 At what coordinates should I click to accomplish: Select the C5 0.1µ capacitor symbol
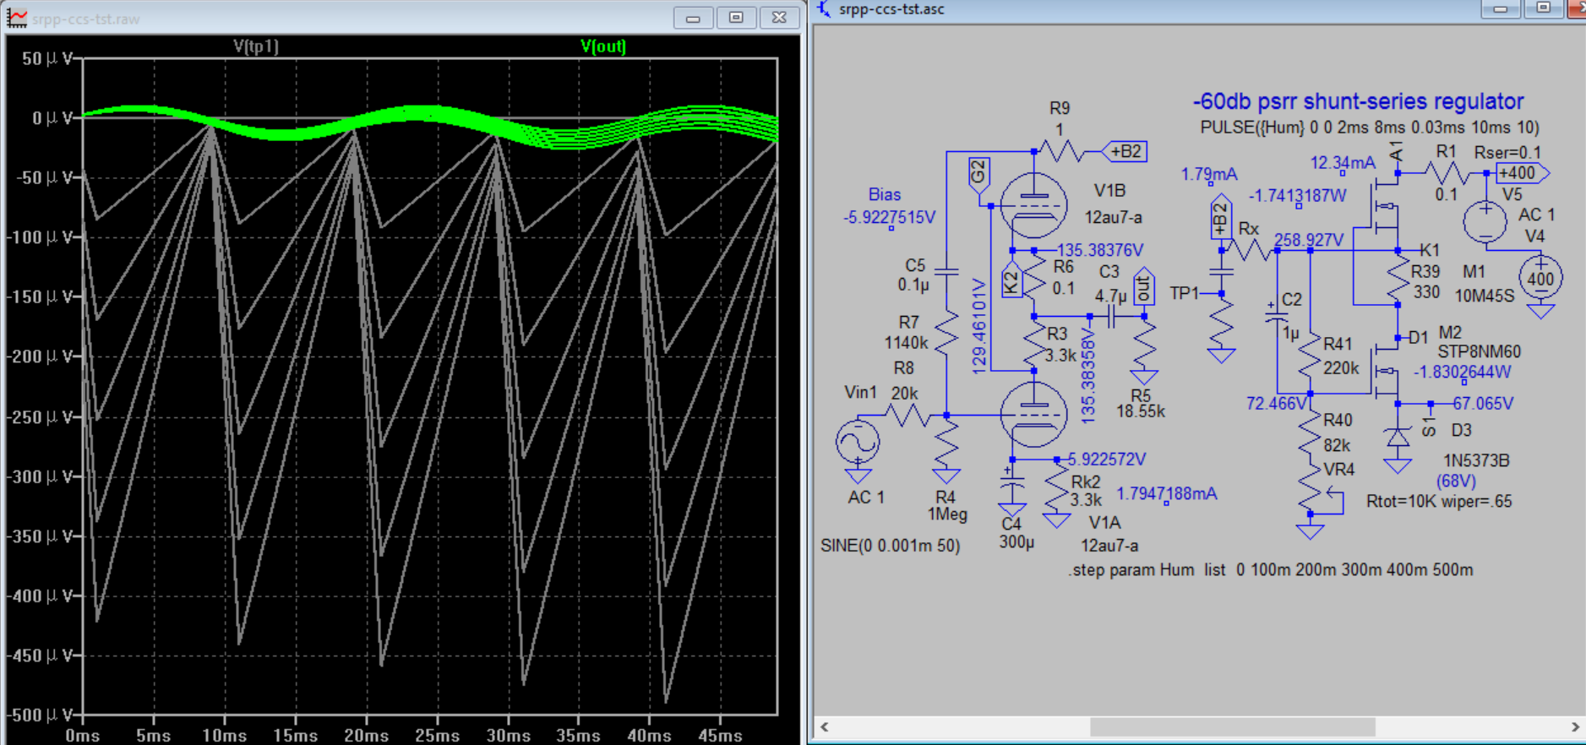[x=946, y=272]
